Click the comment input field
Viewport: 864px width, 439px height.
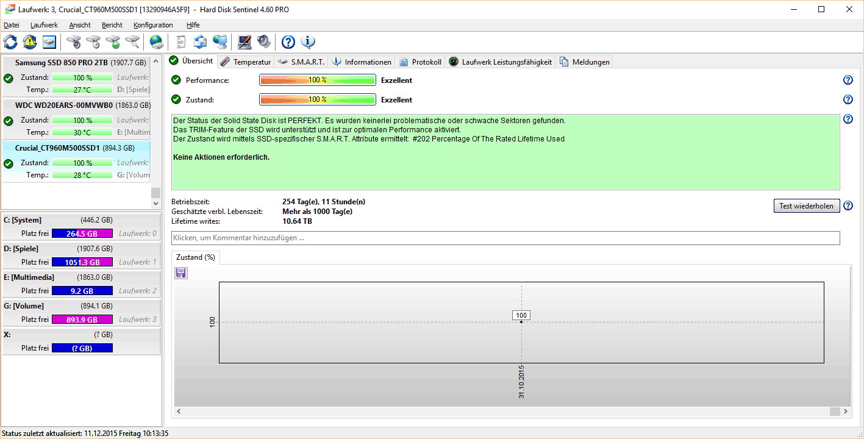coord(505,238)
